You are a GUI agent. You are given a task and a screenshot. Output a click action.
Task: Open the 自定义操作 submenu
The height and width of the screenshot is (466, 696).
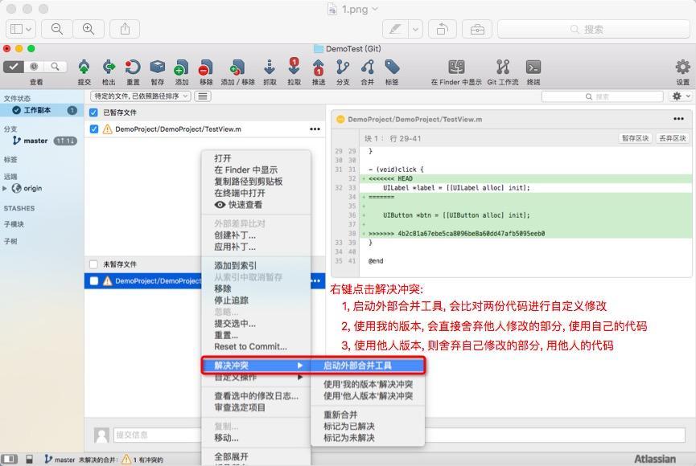tap(256, 378)
